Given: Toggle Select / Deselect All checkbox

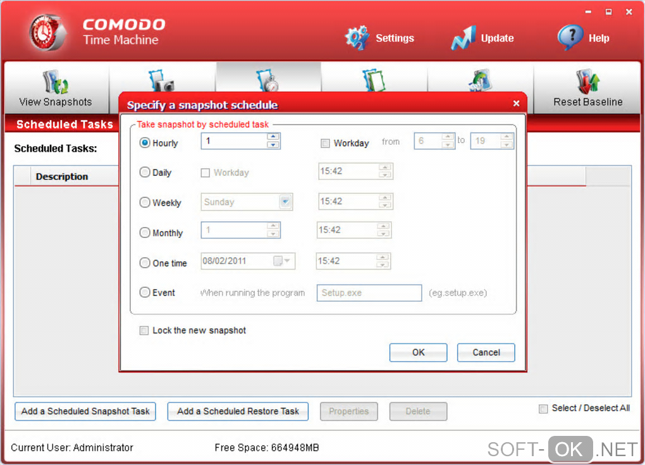Looking at the screenshot, I should (543, 409).
